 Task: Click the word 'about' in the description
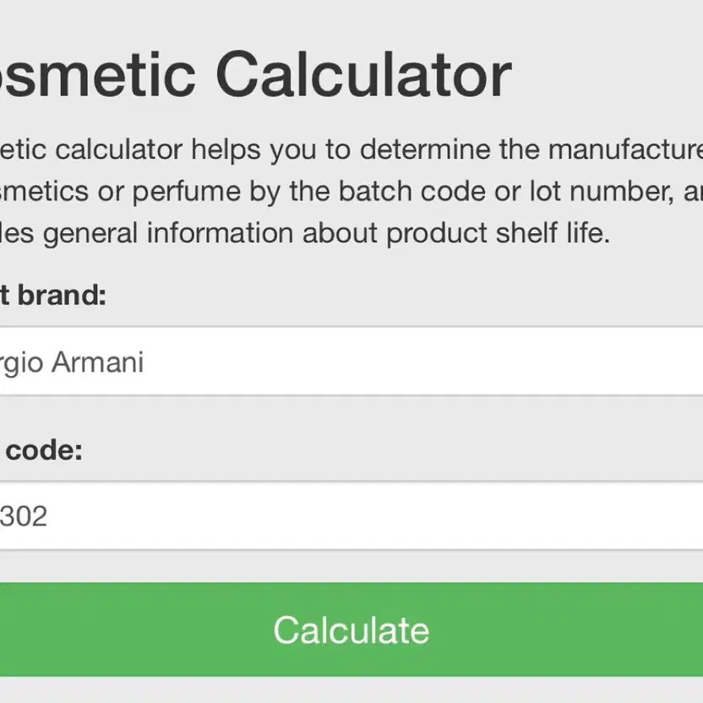pyautogui.click(x=341, y=232)
